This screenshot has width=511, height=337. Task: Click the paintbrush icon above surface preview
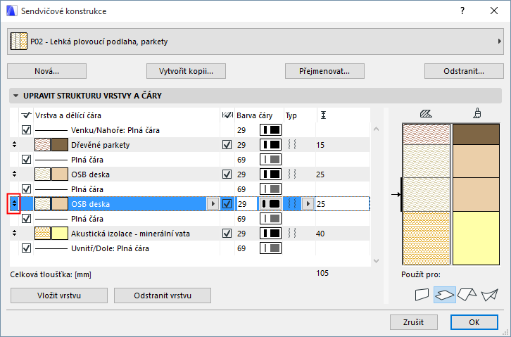pyautogui.click(x=477, y=113)
